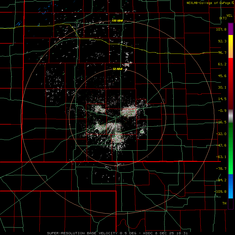Select the 107.8 scale value

click(221, 29)
